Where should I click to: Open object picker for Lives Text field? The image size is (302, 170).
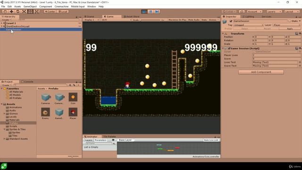(300, 62)
